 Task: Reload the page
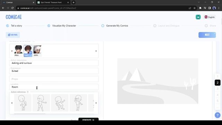(x=12, y=8)
